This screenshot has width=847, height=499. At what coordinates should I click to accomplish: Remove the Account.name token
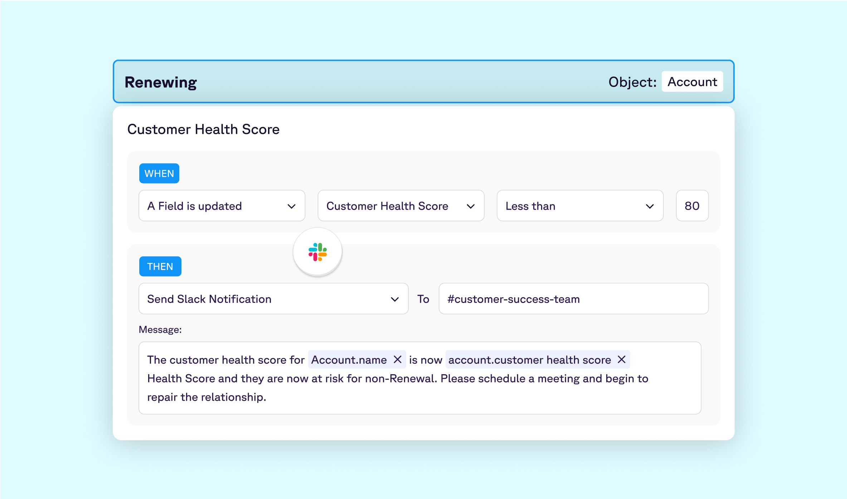pos(398,359)
